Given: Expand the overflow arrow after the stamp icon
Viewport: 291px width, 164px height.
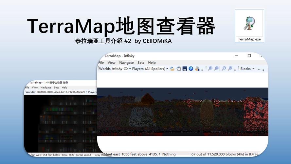Looking at the screenshot, I should (x=202, y=70).
